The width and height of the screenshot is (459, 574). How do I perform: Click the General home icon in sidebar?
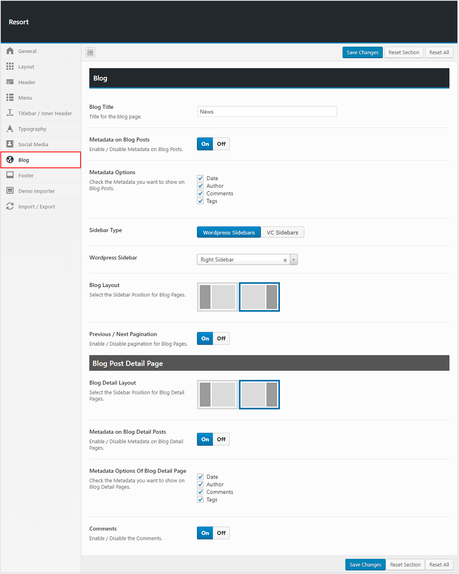coord(10,51)
